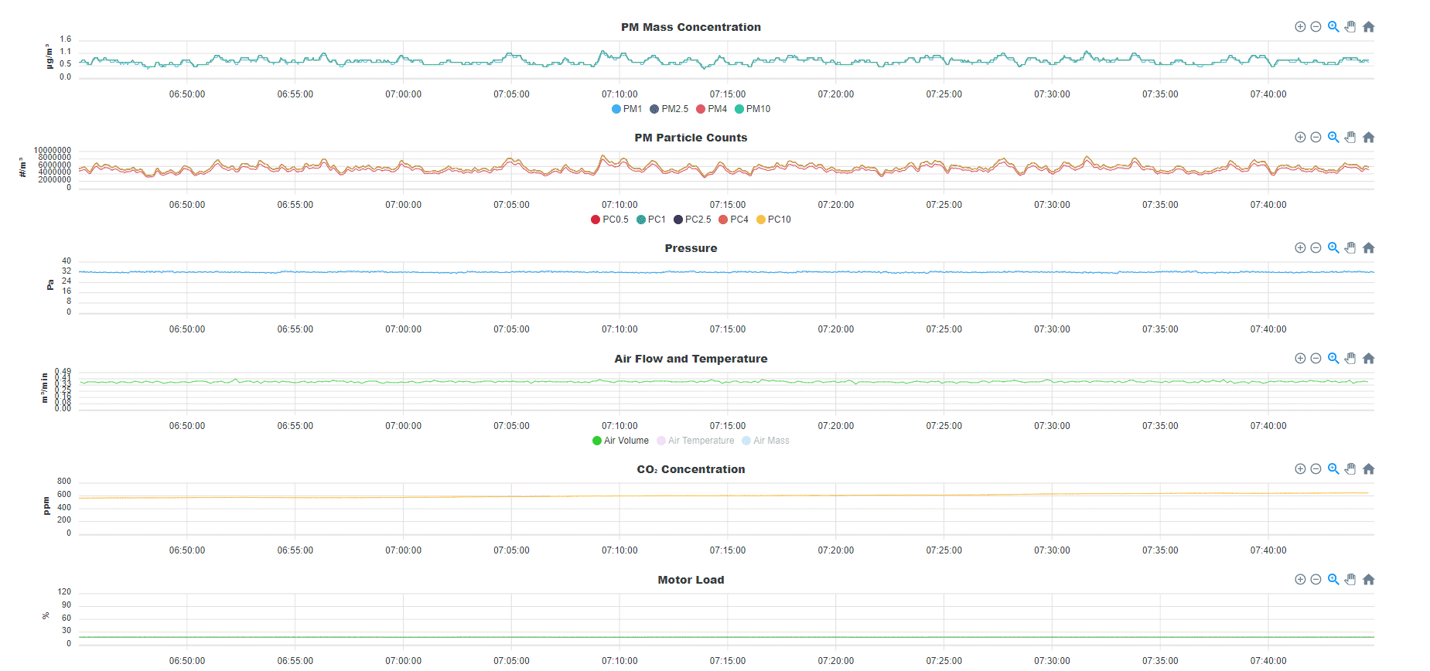Click zoom out on PM Particle Counts chart
The width and height of the screenshot is (1430, 671).
1316,138
